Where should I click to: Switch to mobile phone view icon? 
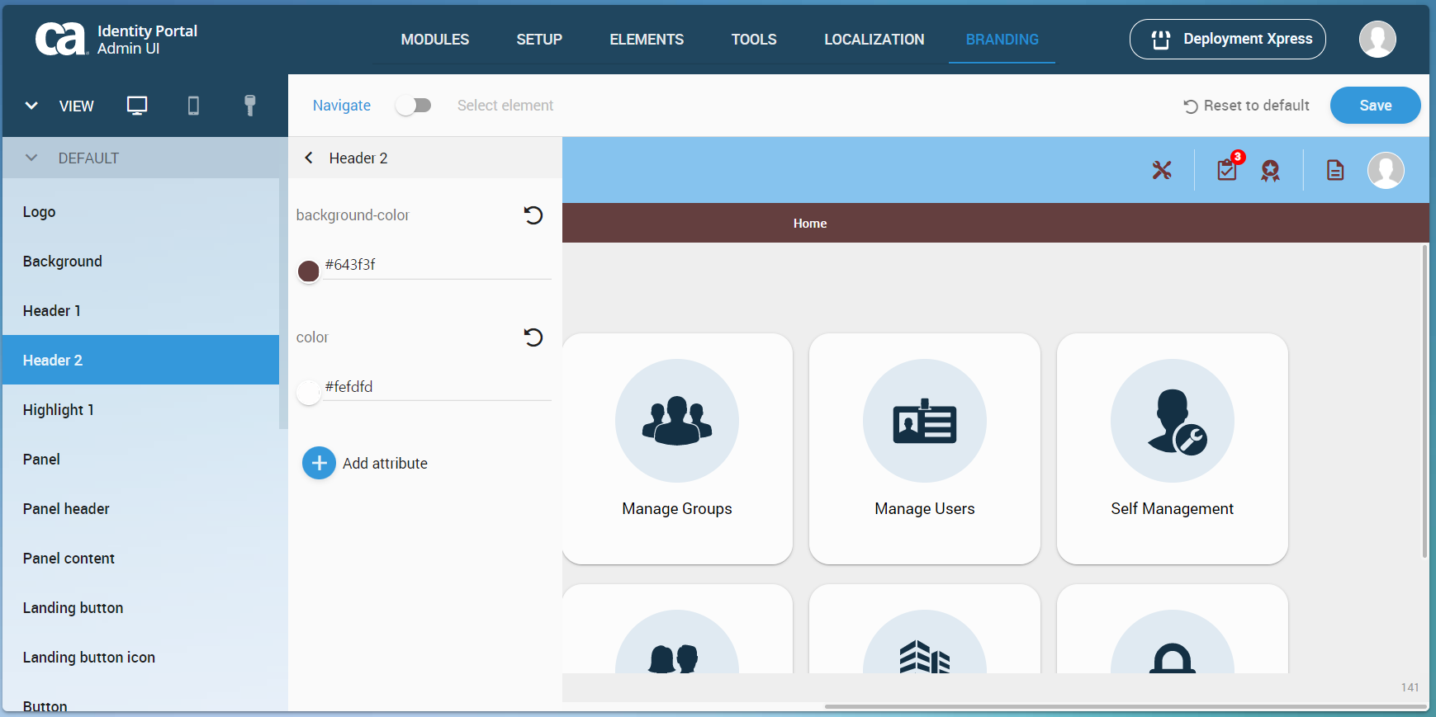click(x=193, y=106)
